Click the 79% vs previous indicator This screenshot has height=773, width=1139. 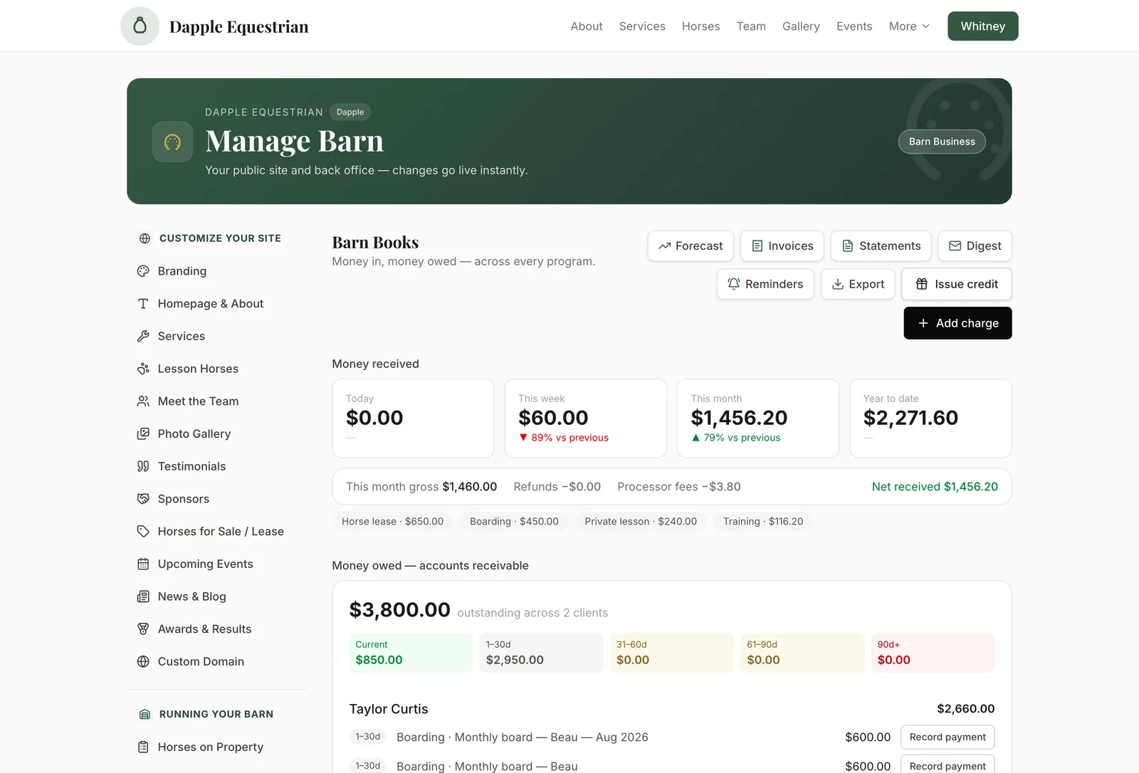[x=736, y=438]
